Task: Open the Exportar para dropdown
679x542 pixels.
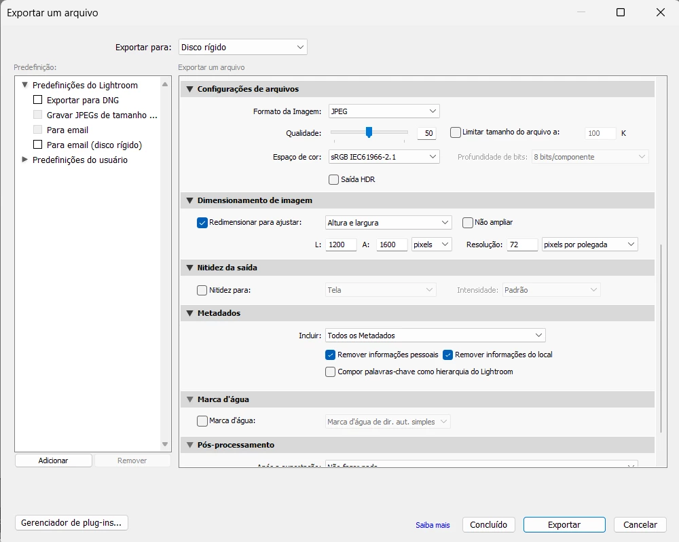Action: click(243, 48)
